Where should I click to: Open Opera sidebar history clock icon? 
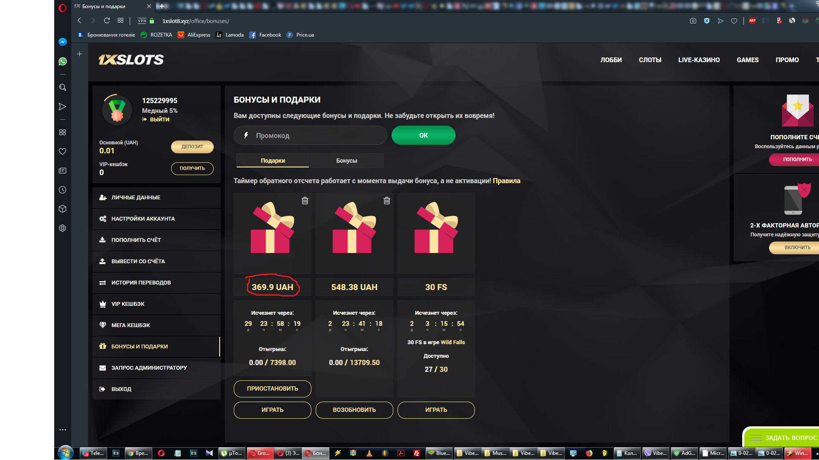63,190
